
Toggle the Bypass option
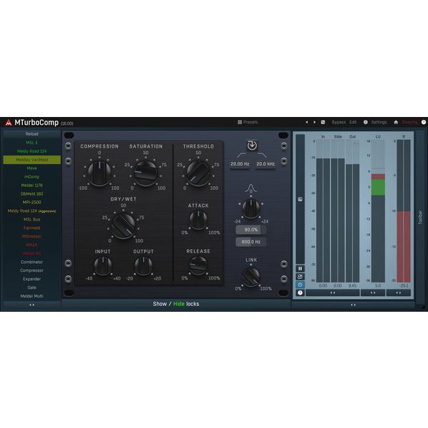[339, 122]
